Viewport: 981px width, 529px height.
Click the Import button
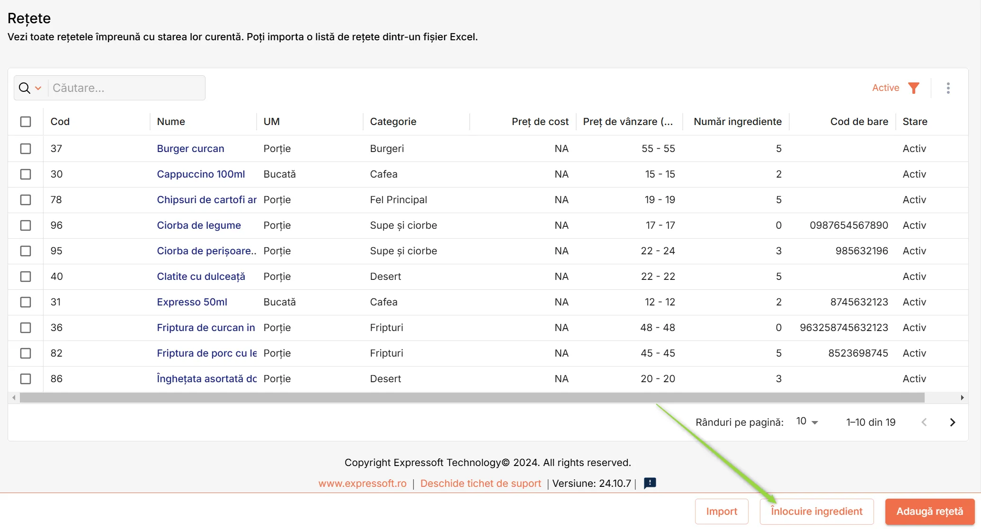click(x=722, y=511)
